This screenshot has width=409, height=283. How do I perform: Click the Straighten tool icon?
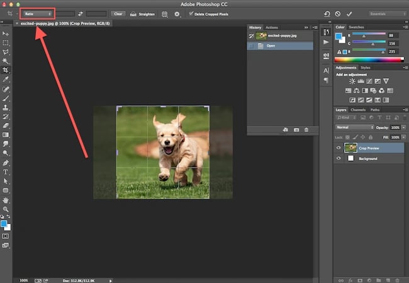pyautogui.click(x=134, y=13)
